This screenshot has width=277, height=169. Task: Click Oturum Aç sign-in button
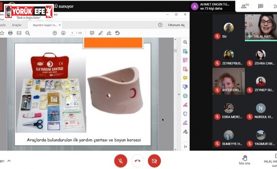point(176,25)
